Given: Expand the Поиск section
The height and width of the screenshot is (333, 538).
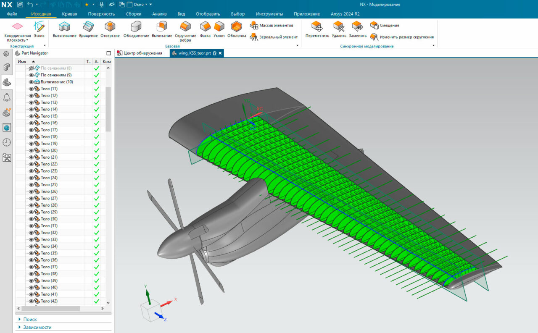Looking at the screenshot, I should click(30, 320).
